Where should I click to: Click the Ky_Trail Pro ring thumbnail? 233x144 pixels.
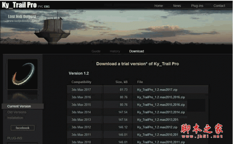(x=23, y=74)
